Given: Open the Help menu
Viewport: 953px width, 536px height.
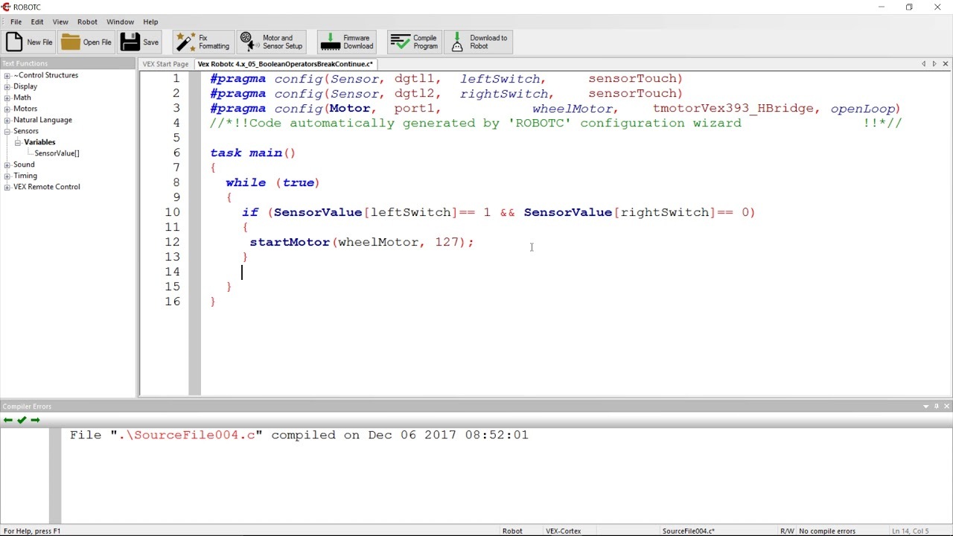Looking at the screenshot, I should coord(150,22).
